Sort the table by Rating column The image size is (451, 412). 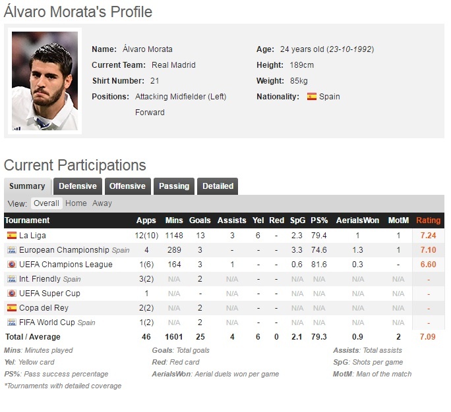pyautogui.click(x=428, y=220)
